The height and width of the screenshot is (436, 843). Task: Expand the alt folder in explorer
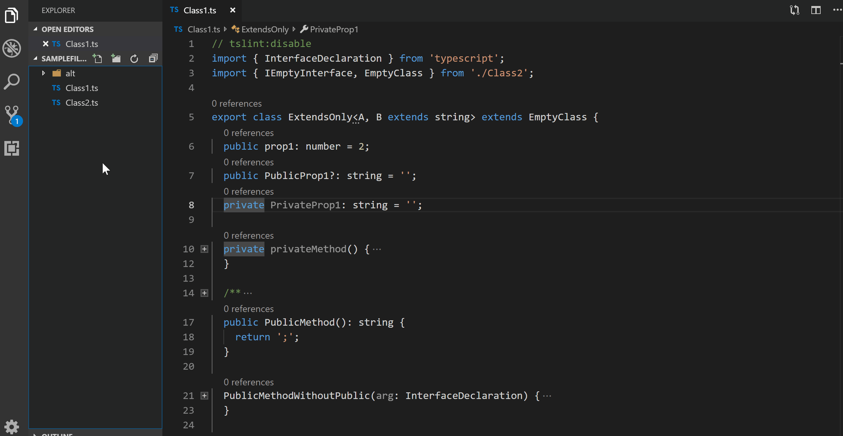pyautogui.click(x=43, y=73)
